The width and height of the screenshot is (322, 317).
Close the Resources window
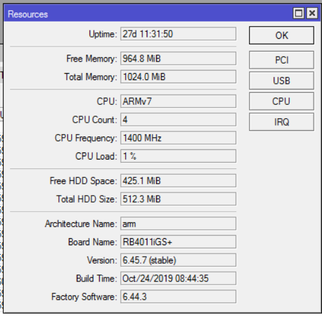pyautogui.click(x=312, y=13)
